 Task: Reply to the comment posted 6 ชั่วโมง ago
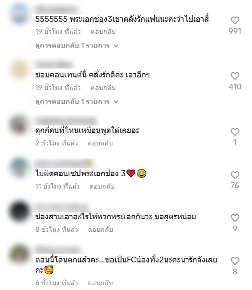coord(100,283)
